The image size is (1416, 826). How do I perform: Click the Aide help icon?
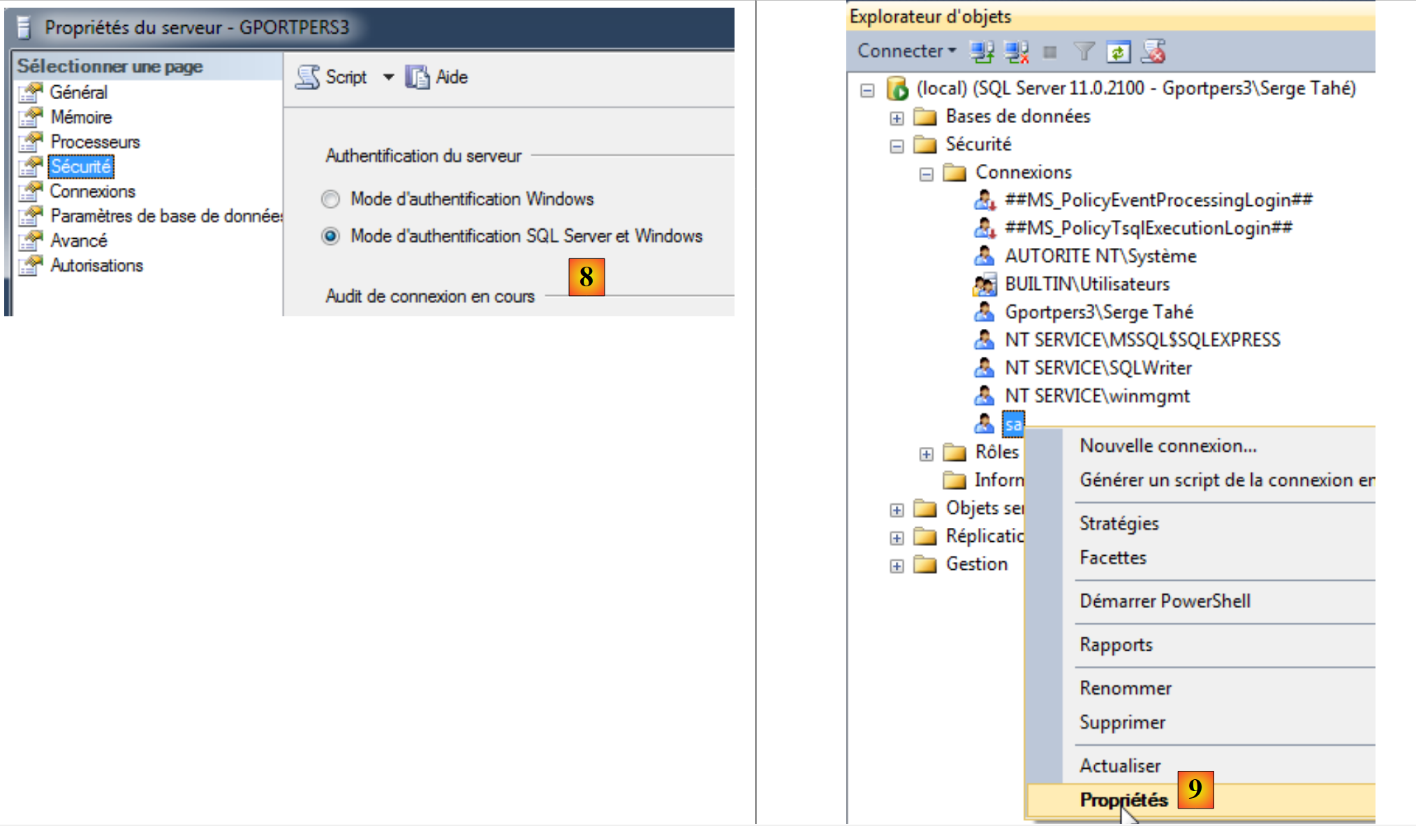coord(418,77)
